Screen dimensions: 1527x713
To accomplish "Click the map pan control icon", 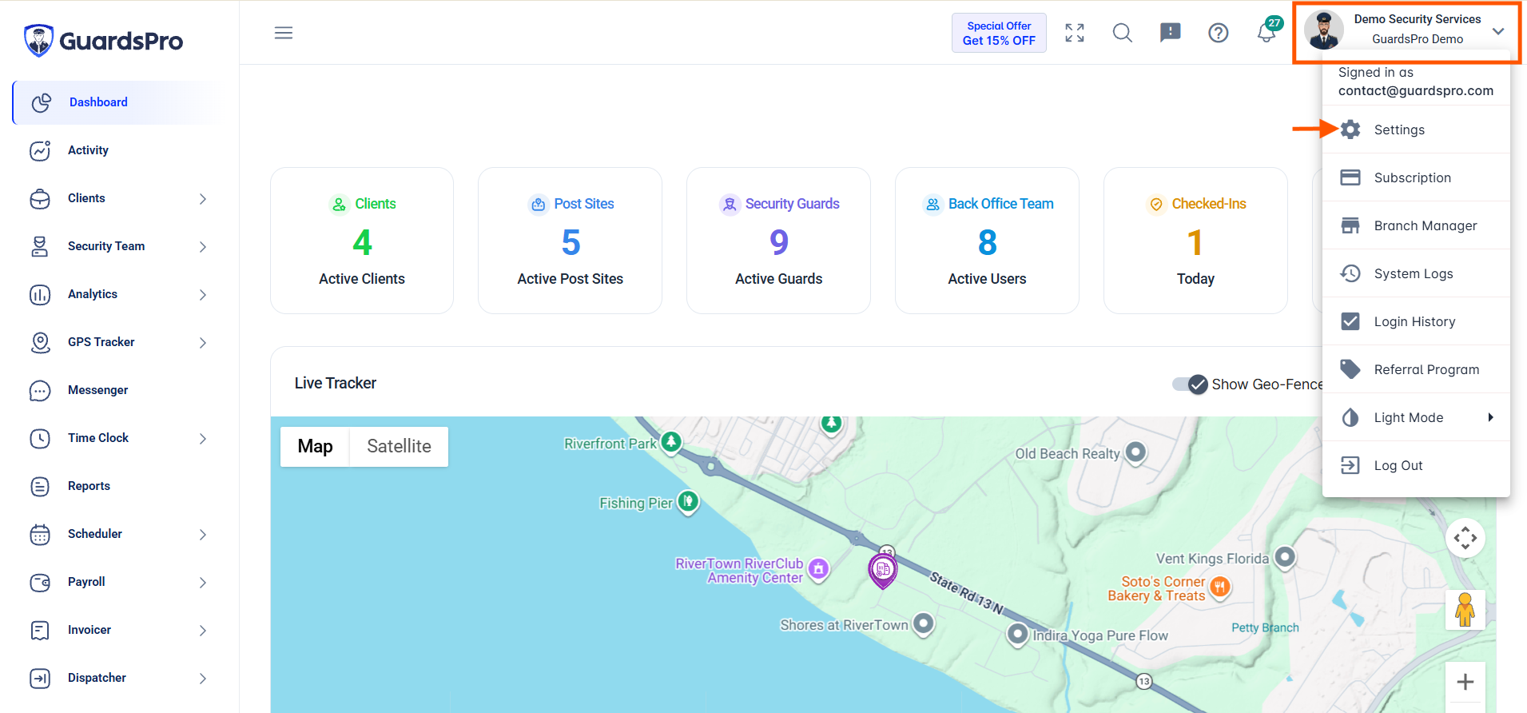I will [x=1465, y=538].
